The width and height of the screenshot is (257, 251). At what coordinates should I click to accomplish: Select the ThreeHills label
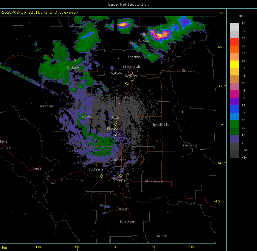160,125
